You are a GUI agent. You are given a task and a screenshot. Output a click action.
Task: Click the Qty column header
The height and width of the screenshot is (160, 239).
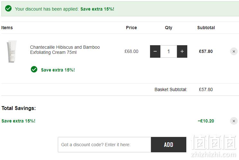point(169,28)
